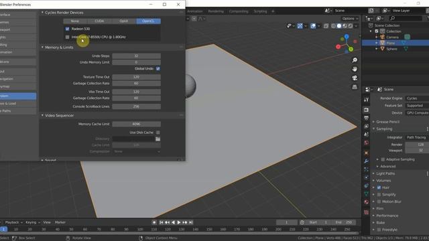
Task: Enable the Radeon 530 device checkbox
Action: click(67, 29)
